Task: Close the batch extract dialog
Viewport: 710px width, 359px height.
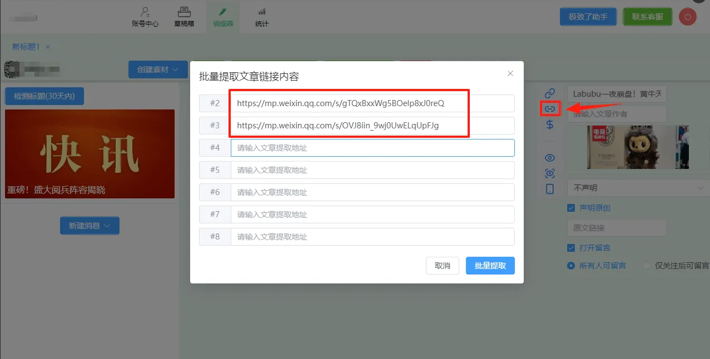Action: [510, 73]
